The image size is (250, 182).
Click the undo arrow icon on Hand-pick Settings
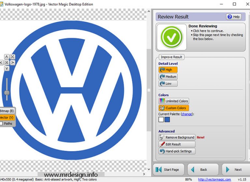pos(162,151)
